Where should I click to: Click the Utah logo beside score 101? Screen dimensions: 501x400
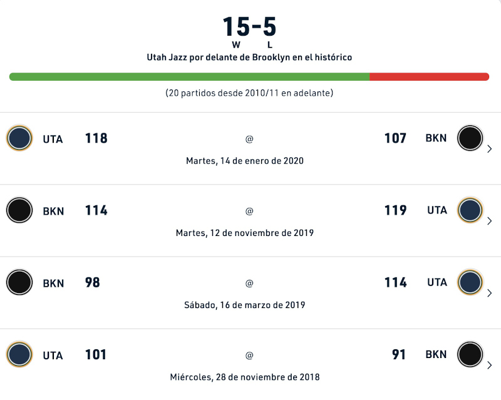[x=19, y=355]
